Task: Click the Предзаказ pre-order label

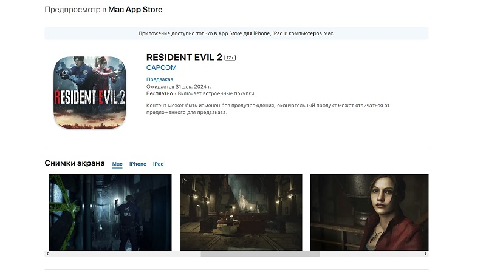Action: tap(160, 79)
